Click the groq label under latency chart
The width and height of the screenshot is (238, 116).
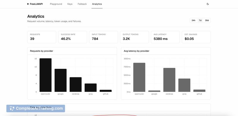(x=184, y=94)
